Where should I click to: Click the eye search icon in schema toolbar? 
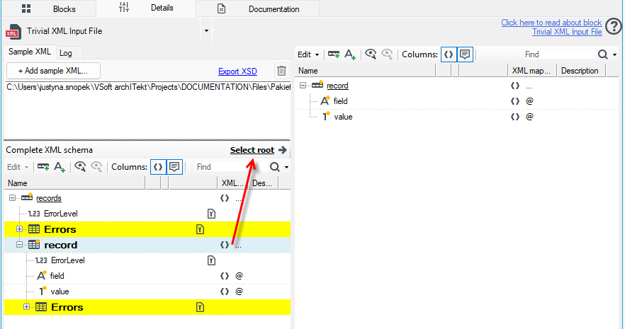point(80,167)
